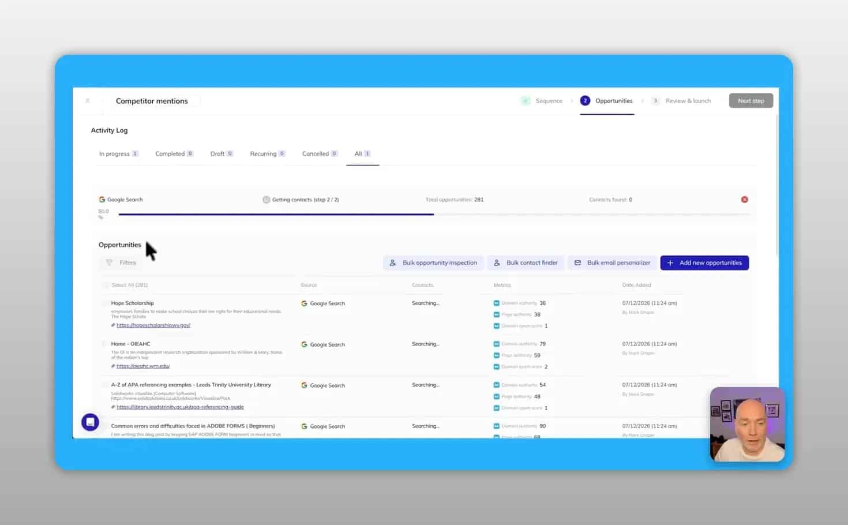Viewport: 848px width, 525px height.
Task: Run Bulk opportunity inspection
Action: point(434,263)
